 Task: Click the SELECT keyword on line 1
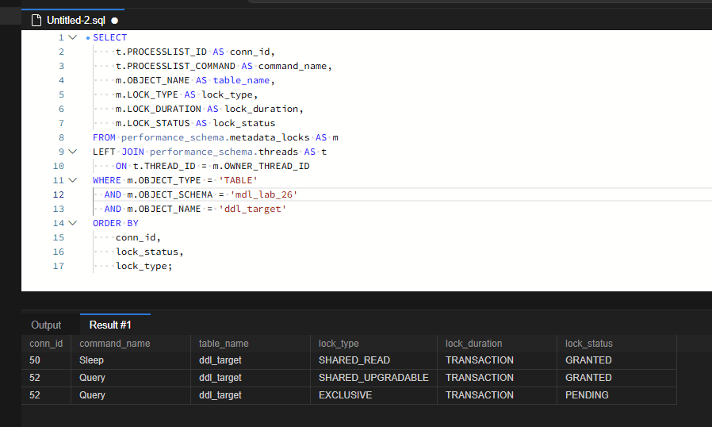(x=110, y=37)
